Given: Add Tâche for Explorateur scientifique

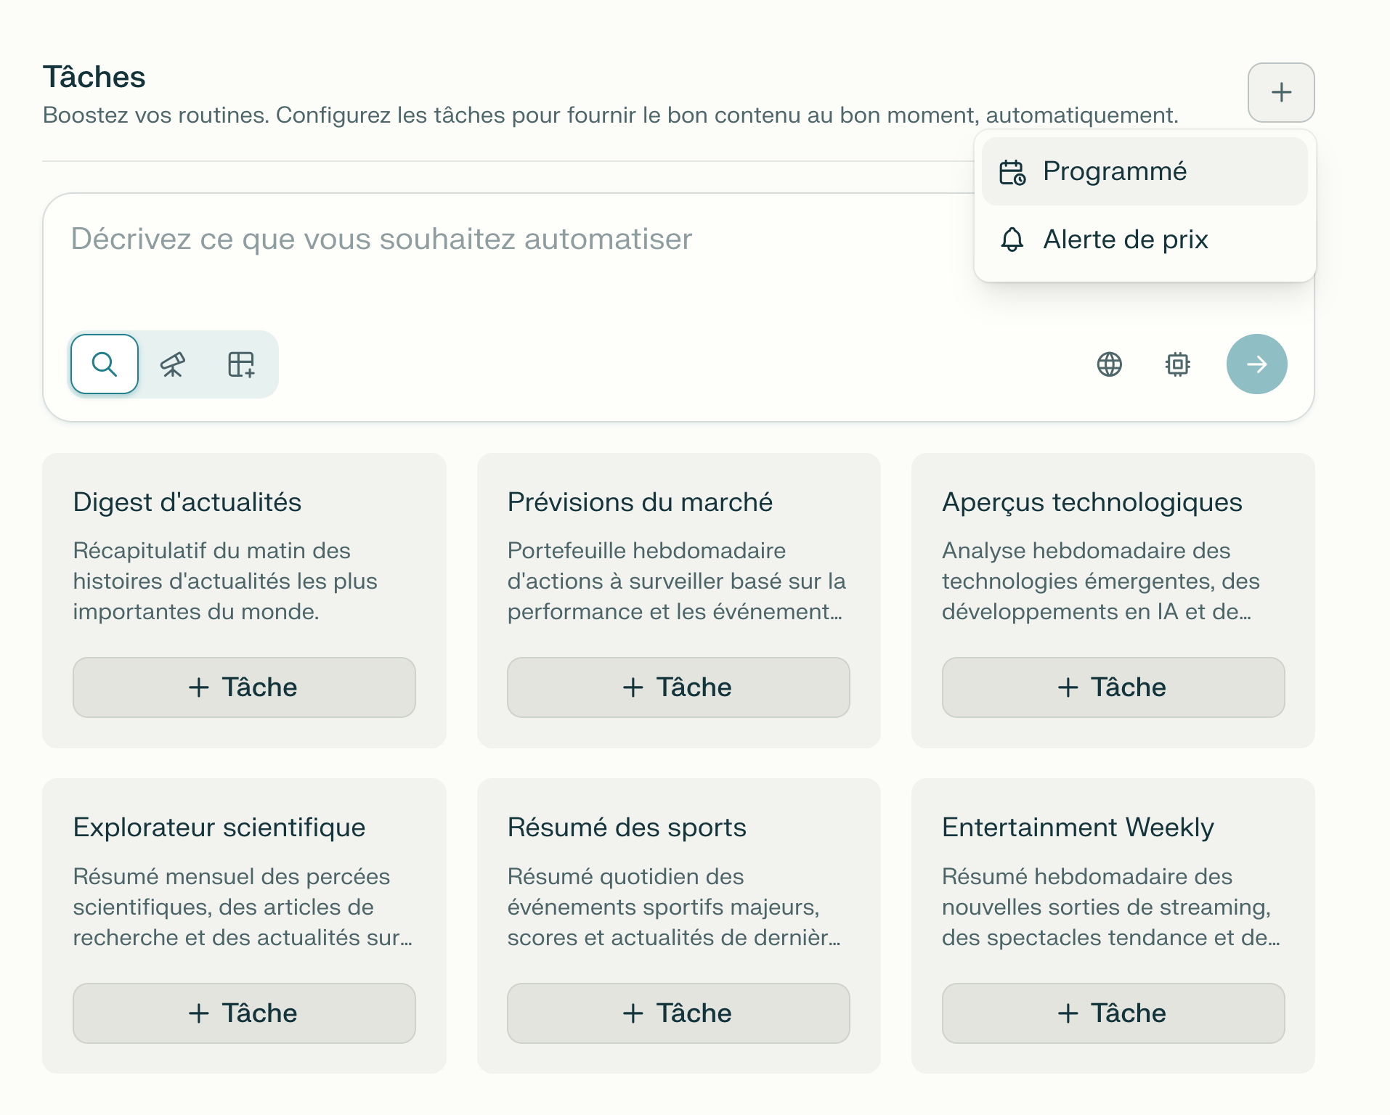Looking at the screenshot, I should [x=244, y=1013].
